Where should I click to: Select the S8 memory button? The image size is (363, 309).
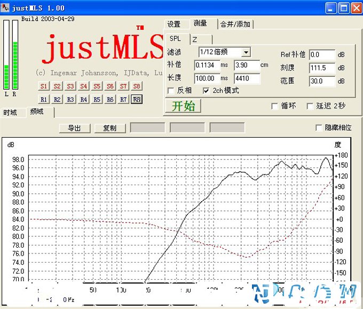(x=137, y=86)
